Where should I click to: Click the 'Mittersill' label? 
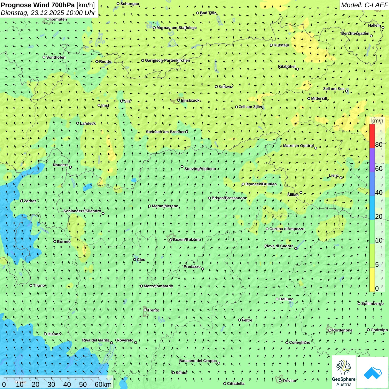319,98
